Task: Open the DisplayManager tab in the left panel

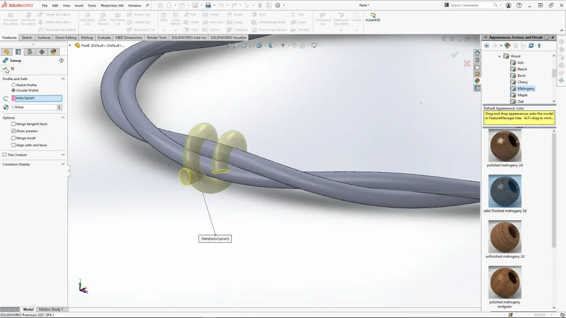Action: click(x=54, y=52)
